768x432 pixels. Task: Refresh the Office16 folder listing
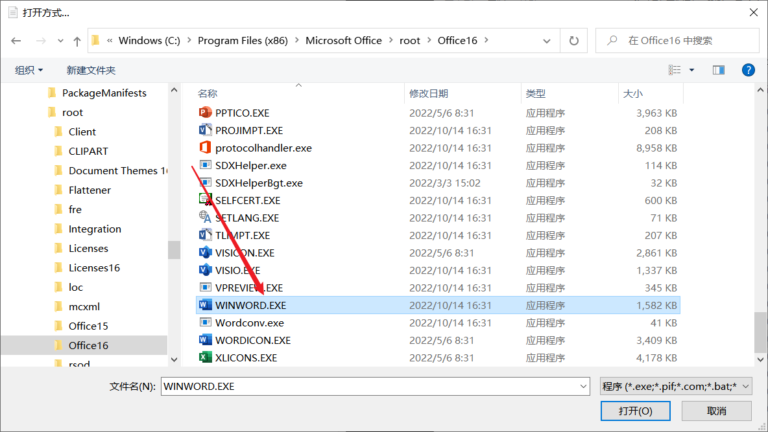(574, 41)
